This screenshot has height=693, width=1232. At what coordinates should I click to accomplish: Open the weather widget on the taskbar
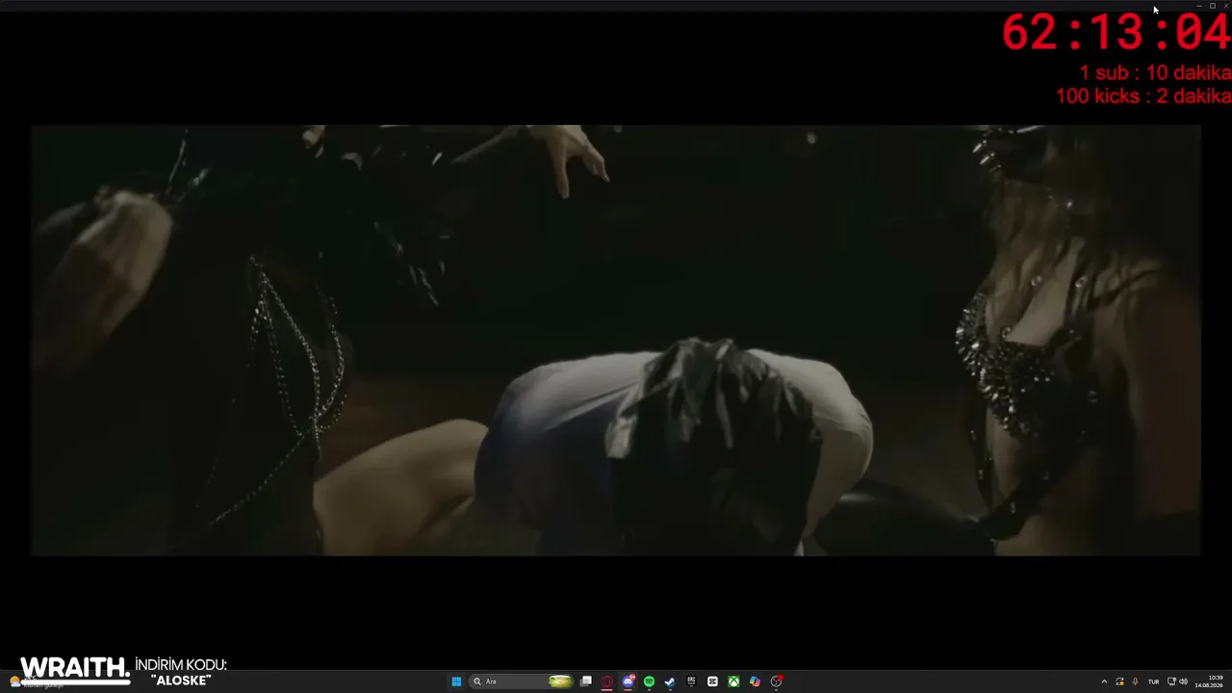pyautogui.click(x=37, y=681)
